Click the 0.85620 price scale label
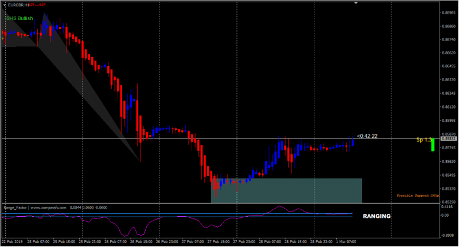 [x=449, y=161]
